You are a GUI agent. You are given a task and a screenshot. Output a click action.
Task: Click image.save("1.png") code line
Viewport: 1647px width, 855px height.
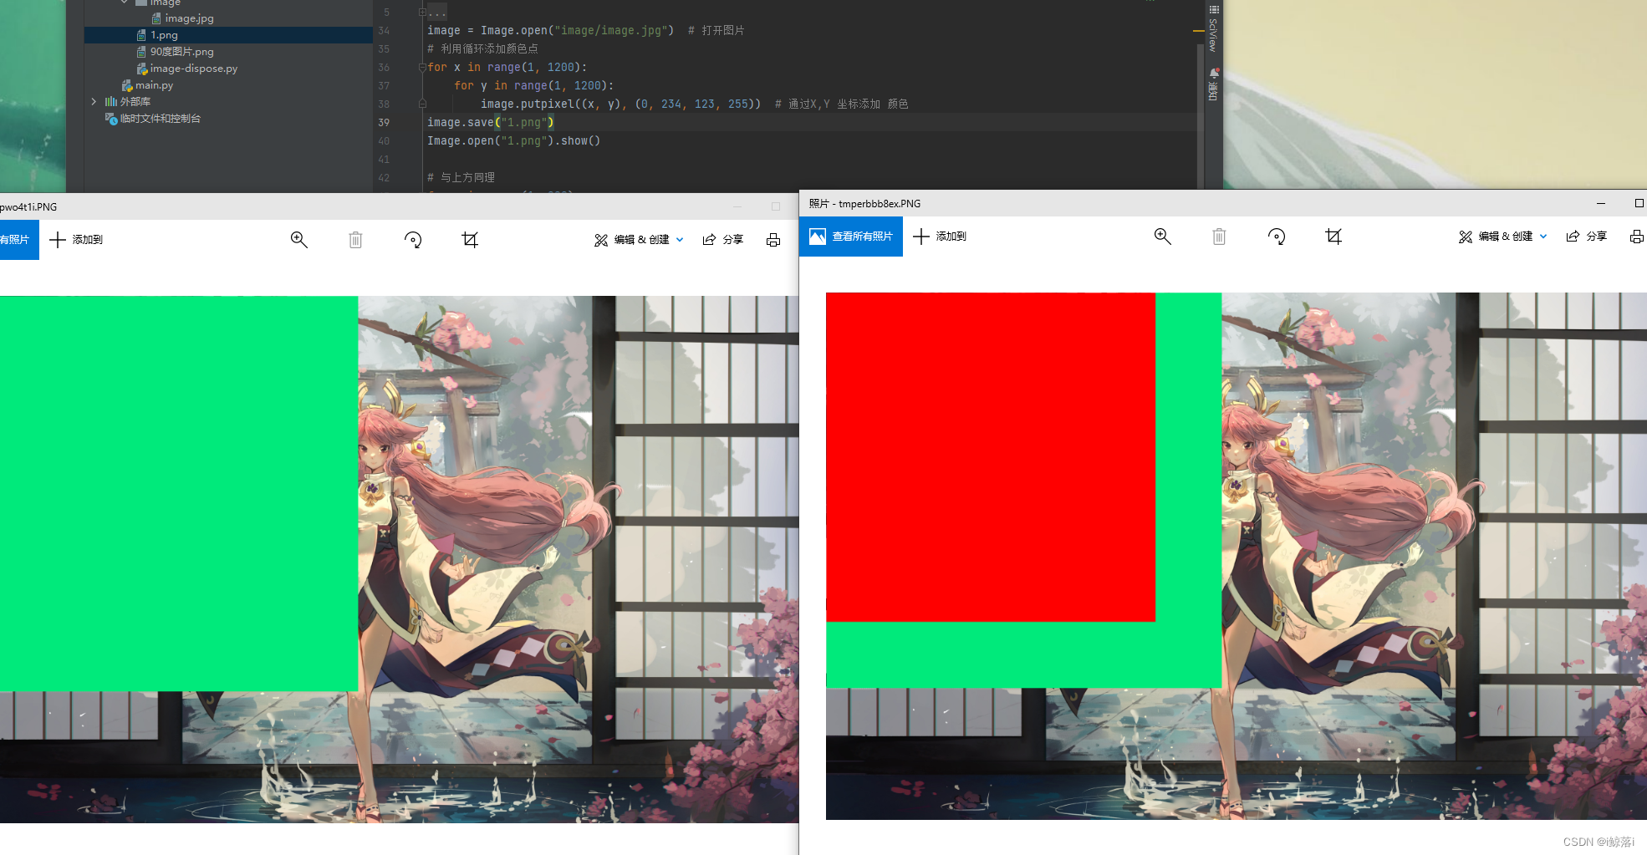coord(491,123)
